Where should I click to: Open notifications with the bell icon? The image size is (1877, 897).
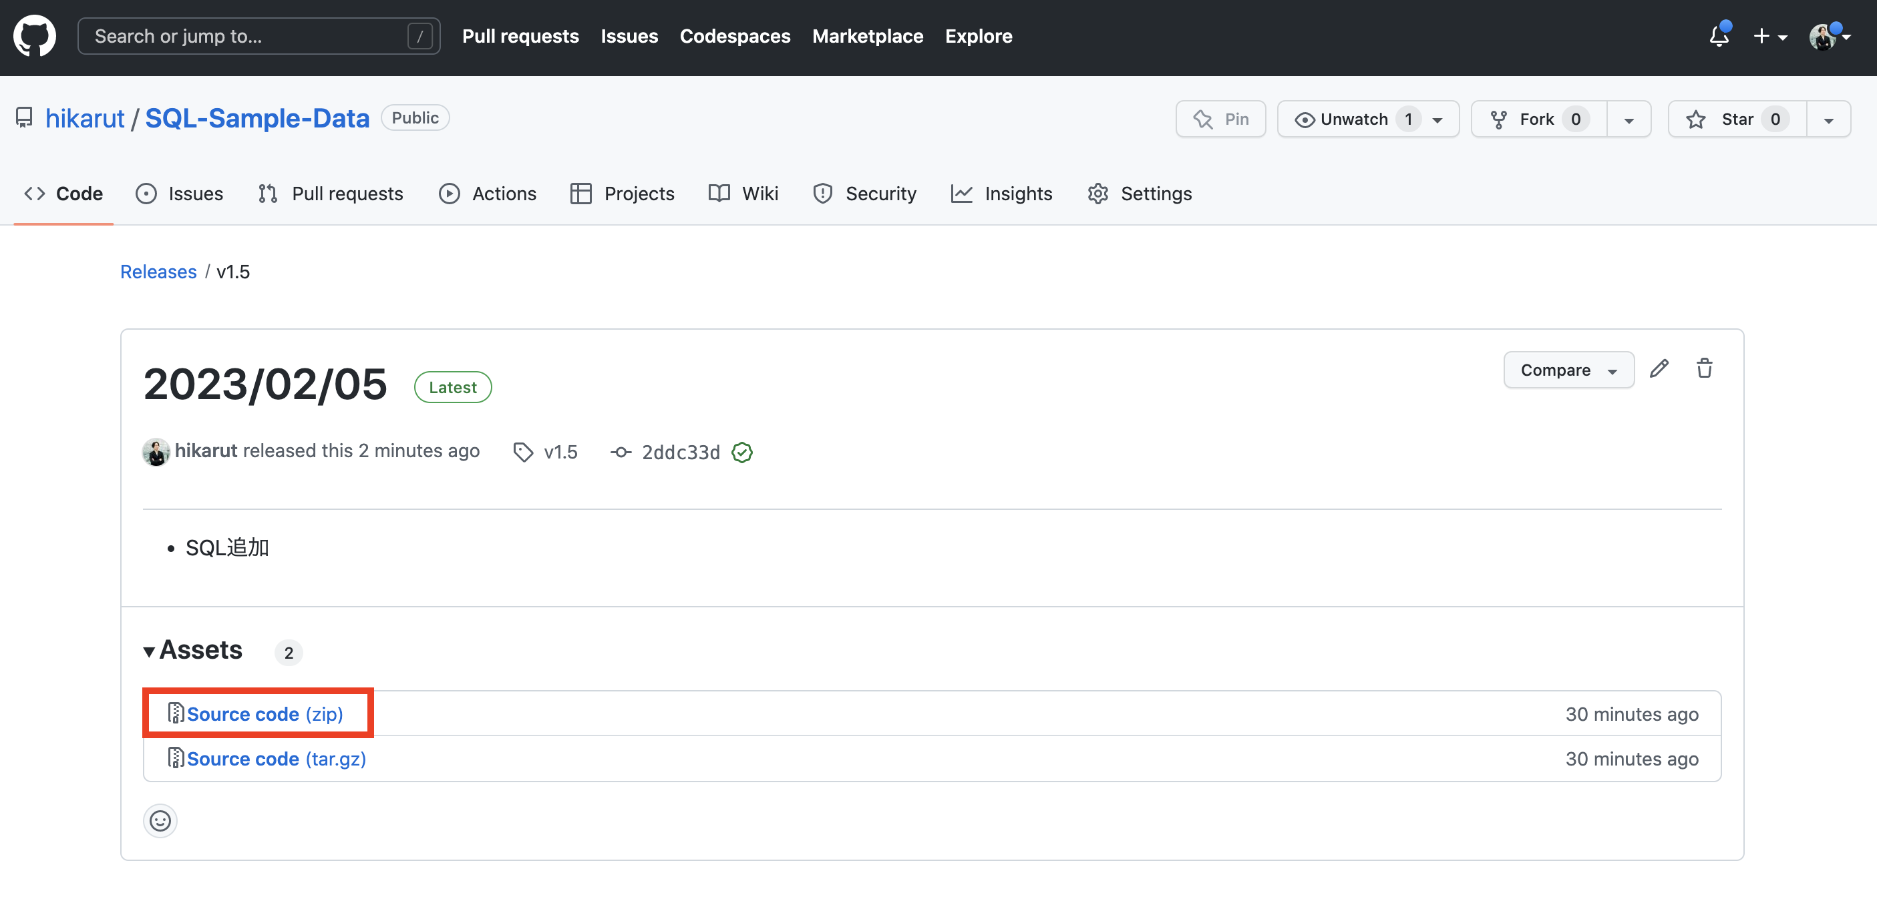[1719, 35]
